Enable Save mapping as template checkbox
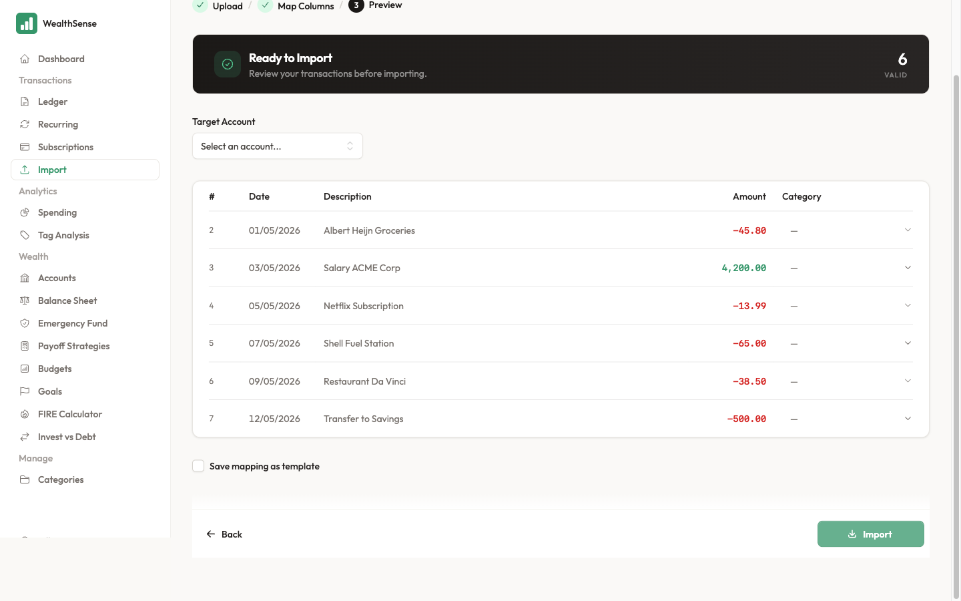Viewport: 961px width, 601px height. coord(198,466)
